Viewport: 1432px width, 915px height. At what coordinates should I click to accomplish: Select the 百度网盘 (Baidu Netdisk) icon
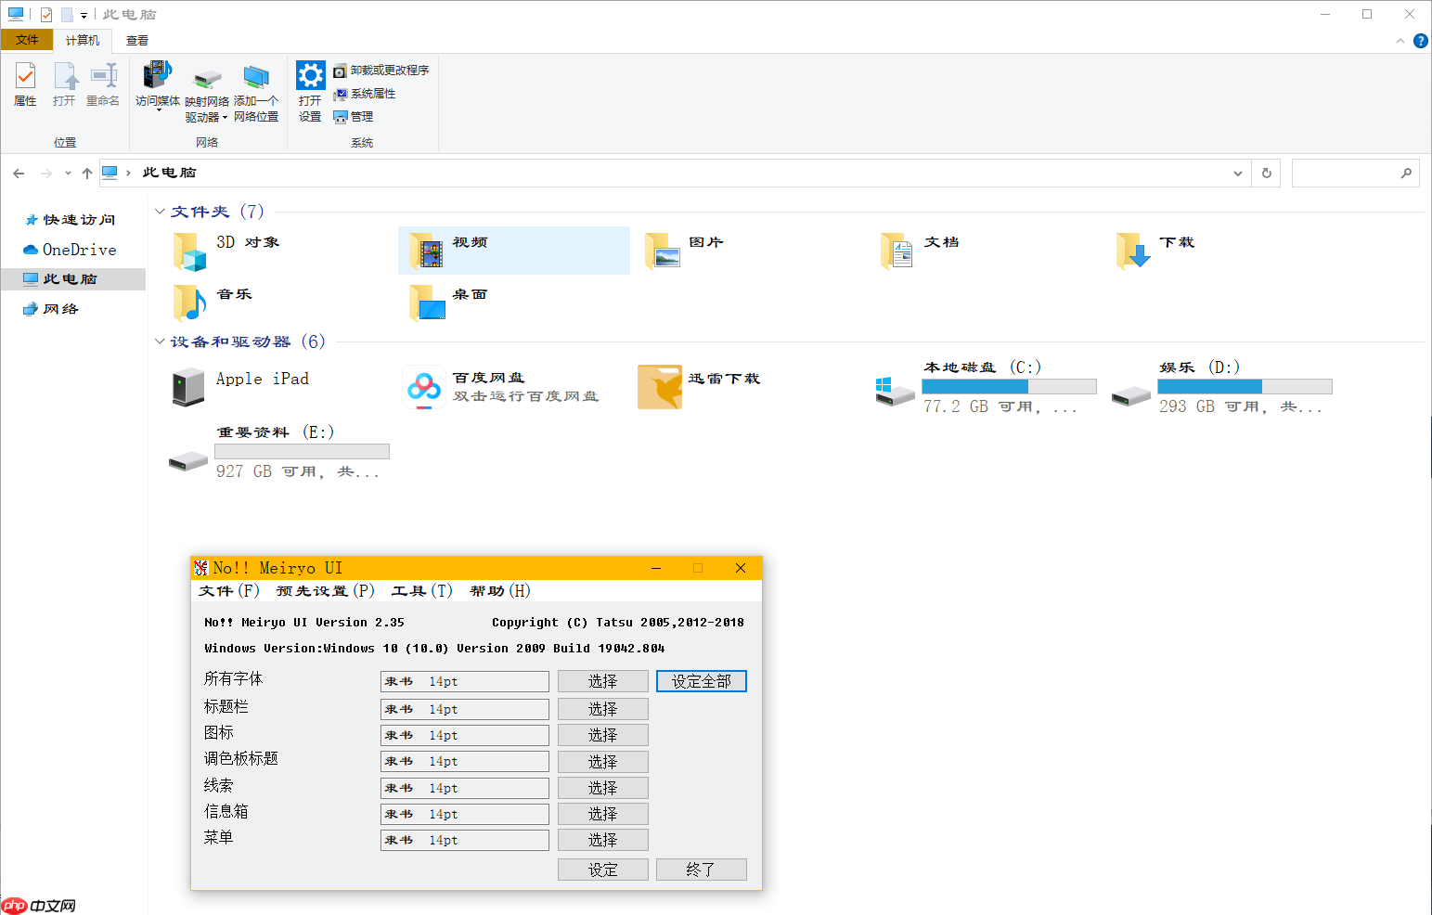tap(424, 387)
